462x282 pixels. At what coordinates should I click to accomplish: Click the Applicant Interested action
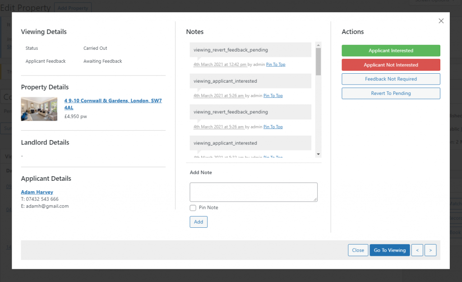(391, 51)
